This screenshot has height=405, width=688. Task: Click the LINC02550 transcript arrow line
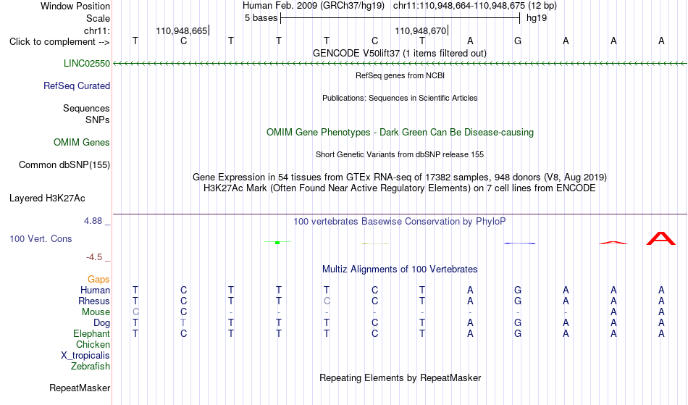(x=400, y=64)
